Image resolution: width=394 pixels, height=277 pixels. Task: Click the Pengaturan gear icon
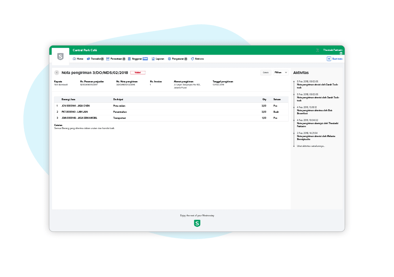(x=169, y=59)
